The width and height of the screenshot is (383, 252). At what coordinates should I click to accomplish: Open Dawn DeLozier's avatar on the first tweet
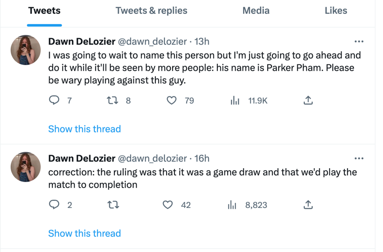coord(26,50)
